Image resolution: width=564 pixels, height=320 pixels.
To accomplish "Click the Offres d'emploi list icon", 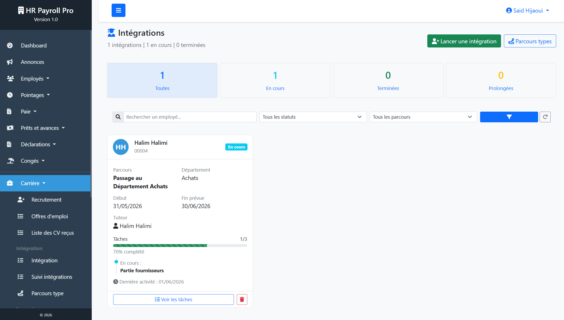I will click(20, 216).
